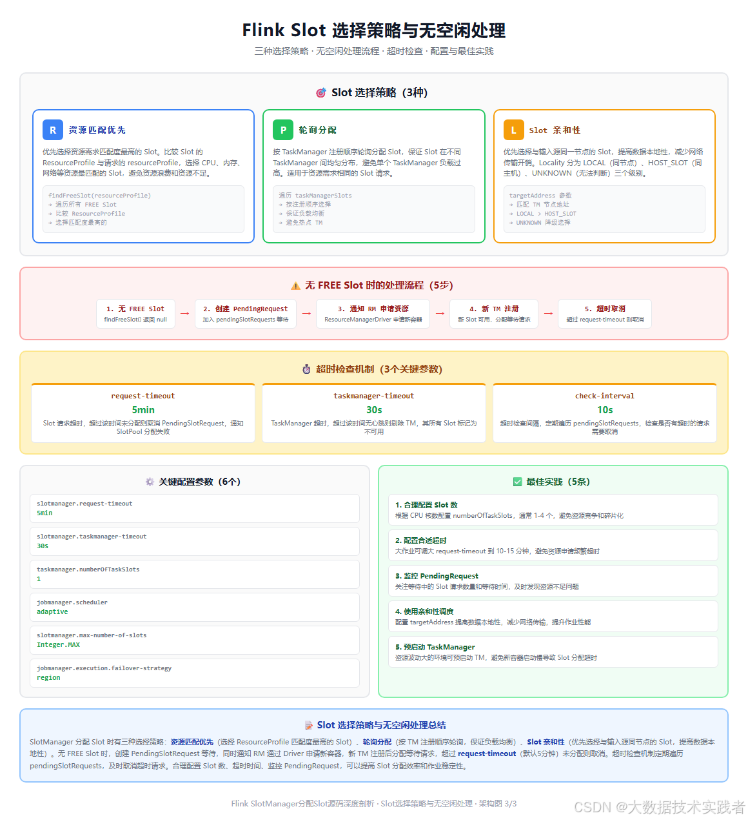This screenshot has width=748, height=820.
Task: Click the stopwatch icon beside 超时检查机制
Action: click(x=306, y=369)
